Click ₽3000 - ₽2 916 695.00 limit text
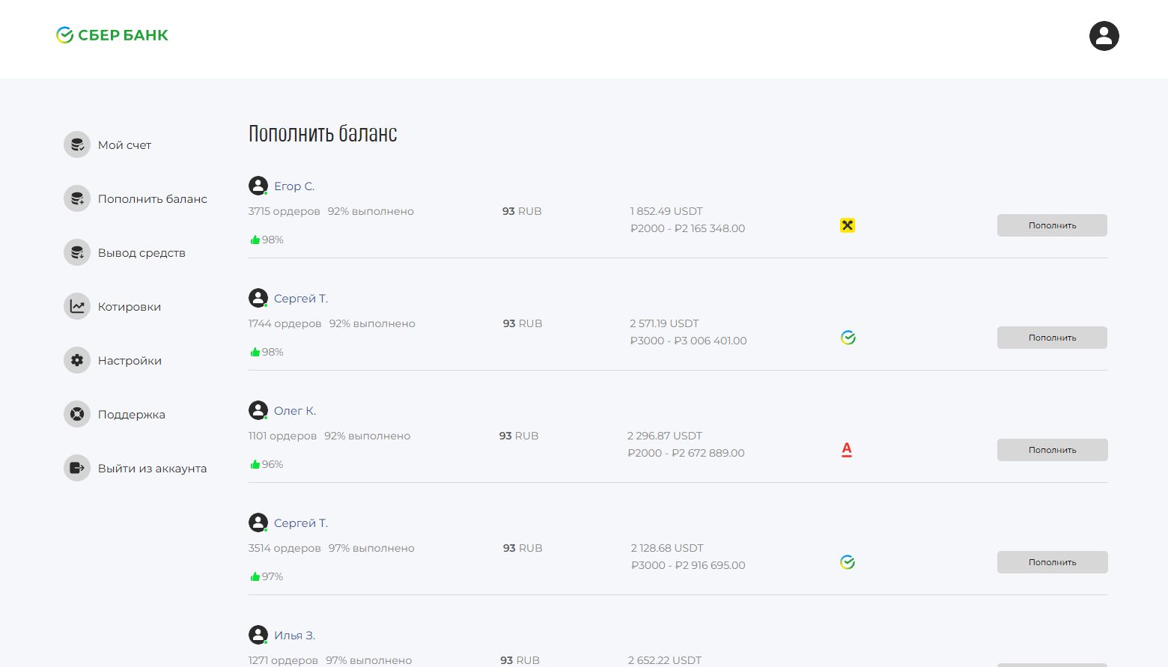Image resolution: width=1168 pixels, height=667 pixels. pos(688,565)
